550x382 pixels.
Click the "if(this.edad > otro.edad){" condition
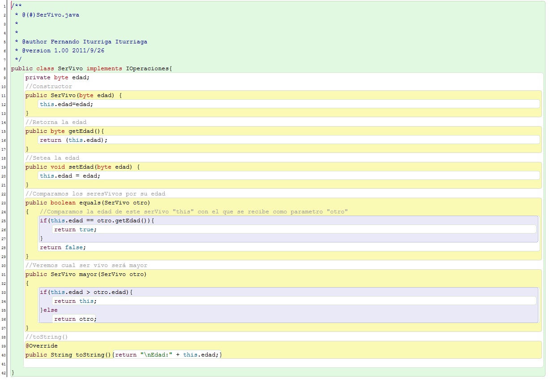(x=86, y=292)
